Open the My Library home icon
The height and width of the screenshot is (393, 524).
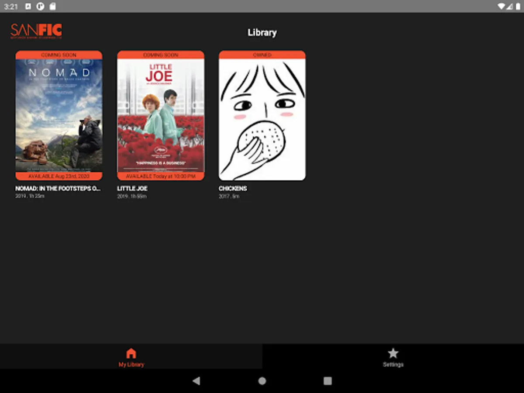pos(131,353)
